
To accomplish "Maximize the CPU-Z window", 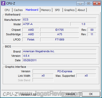I will point(88,3).
